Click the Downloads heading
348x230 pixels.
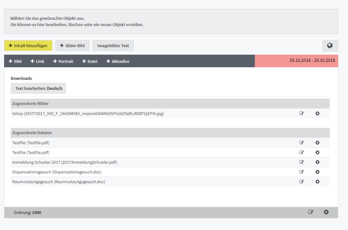click(x=21, y=79)
